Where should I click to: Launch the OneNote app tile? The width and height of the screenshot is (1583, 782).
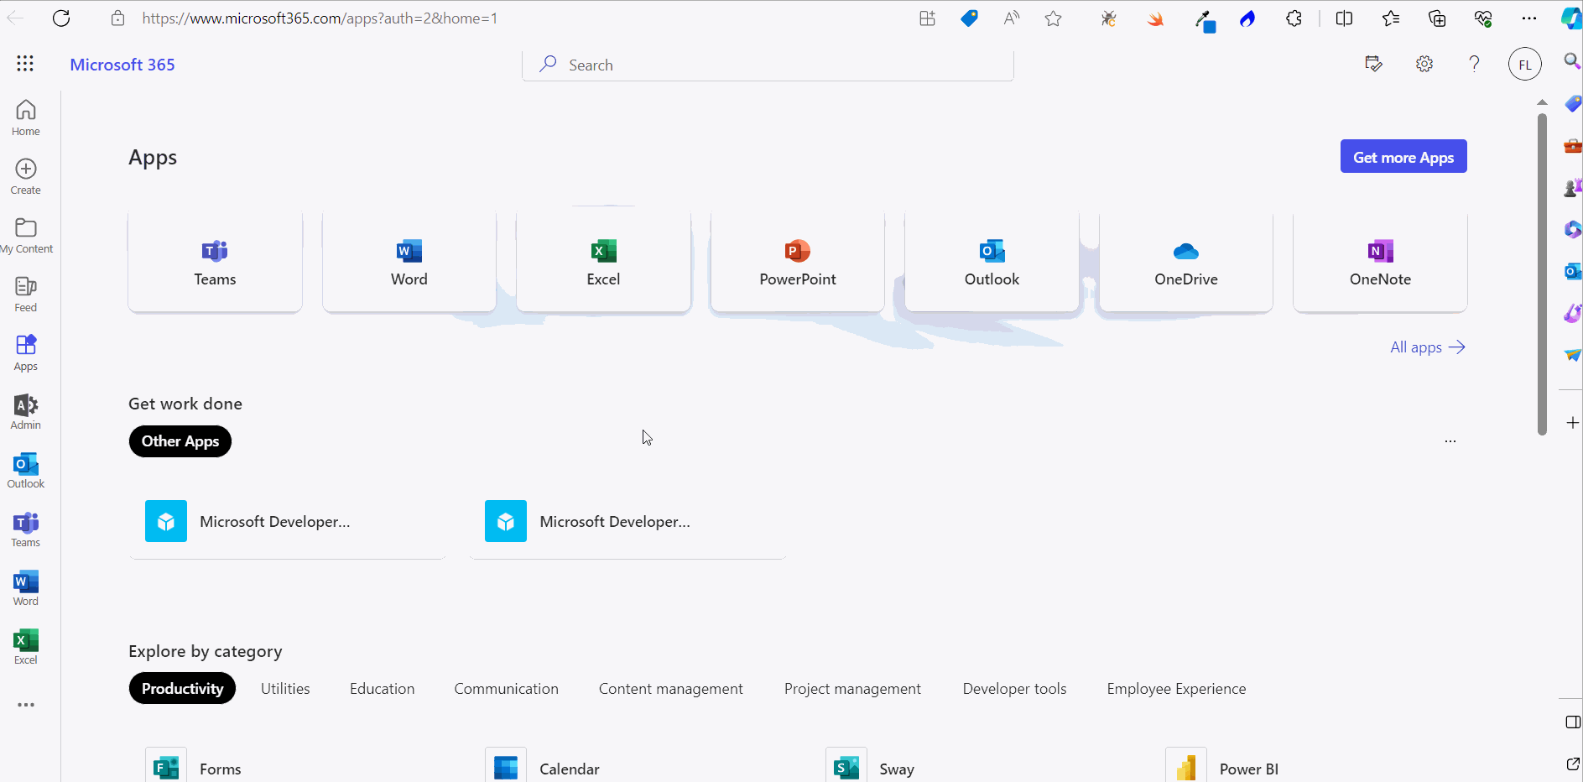tap(1380, 262)
